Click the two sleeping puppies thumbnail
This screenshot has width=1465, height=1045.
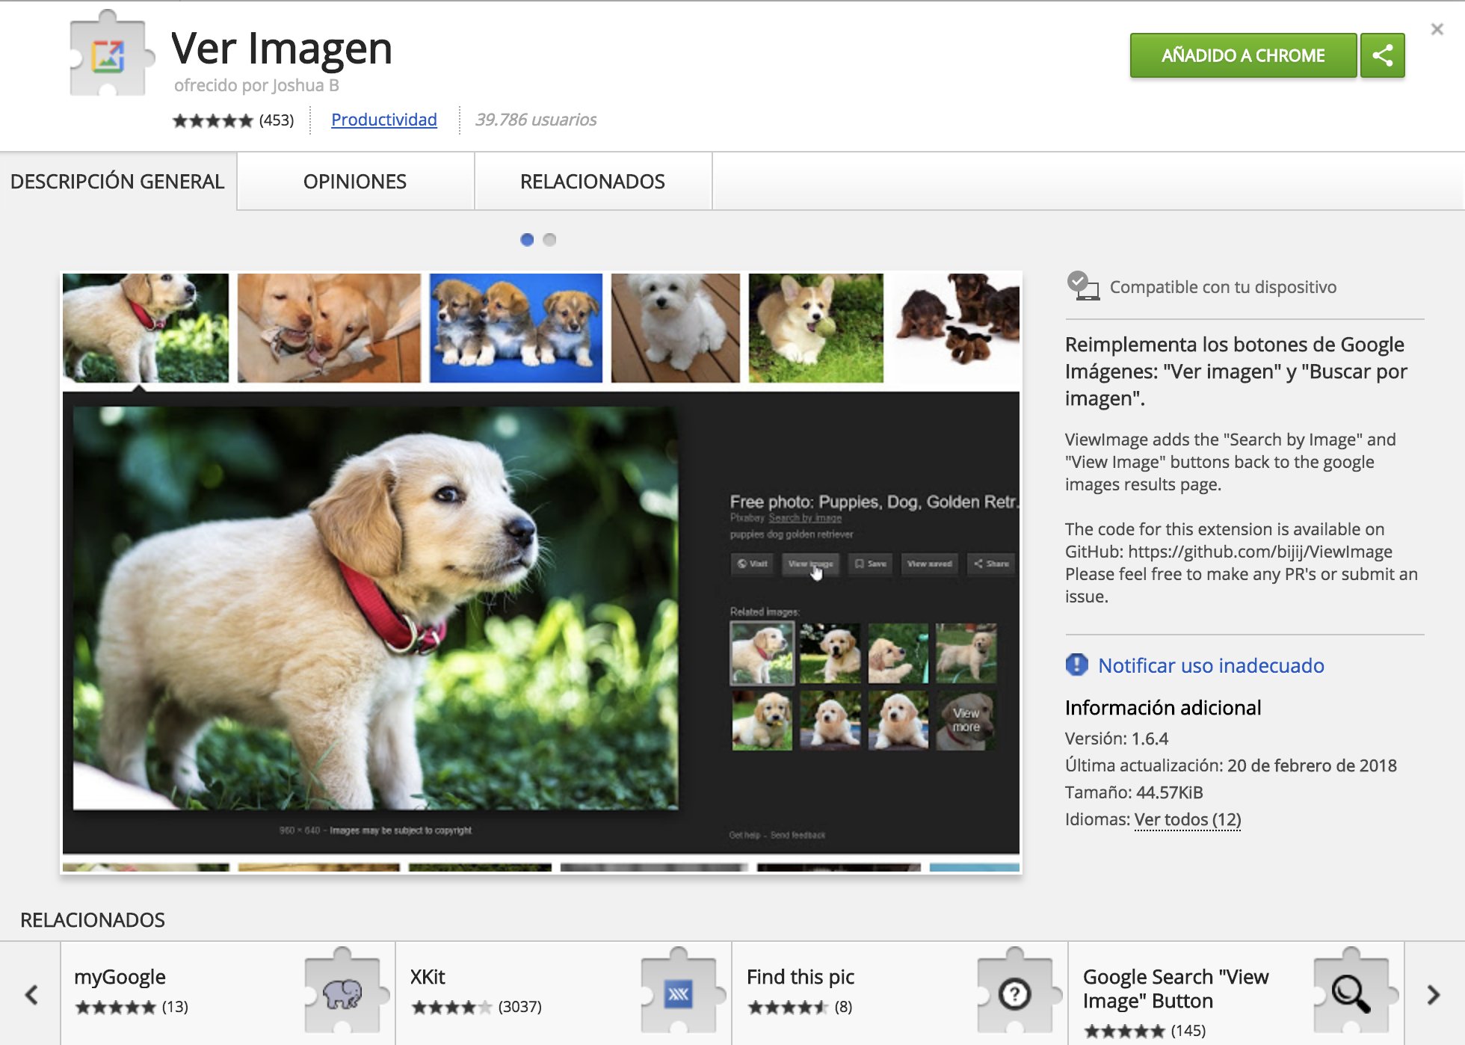click(329, 328)
